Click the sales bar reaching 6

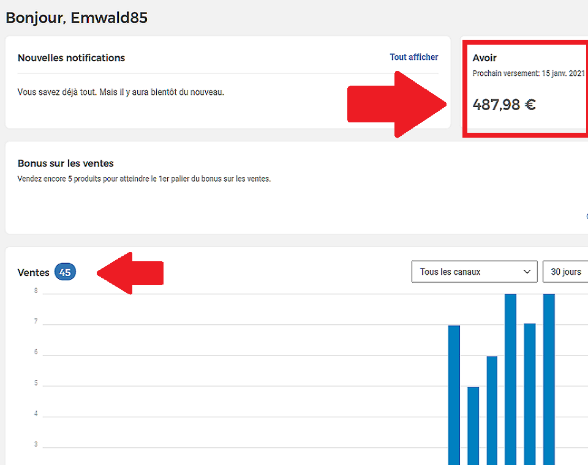click(x=492, y=411)
